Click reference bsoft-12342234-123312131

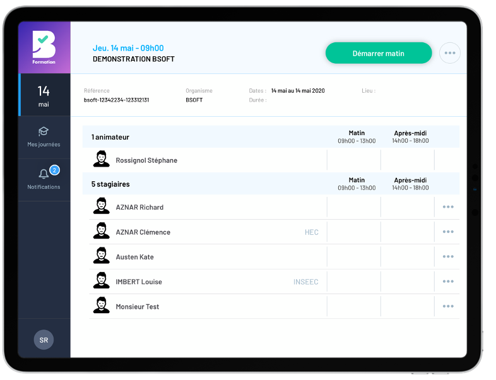click(x=116, y=100)
